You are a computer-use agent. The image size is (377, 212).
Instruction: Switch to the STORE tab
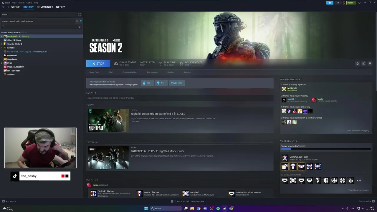[x=16, y=7]
